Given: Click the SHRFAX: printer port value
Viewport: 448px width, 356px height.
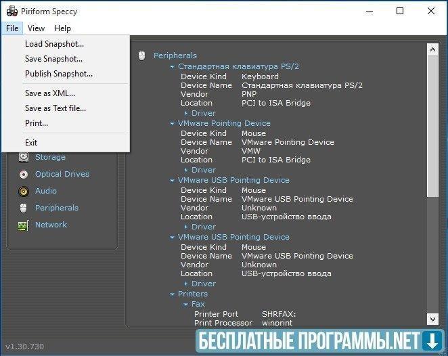Looking at the screenshot, I should pyautogui.click(x=279, y=314).
